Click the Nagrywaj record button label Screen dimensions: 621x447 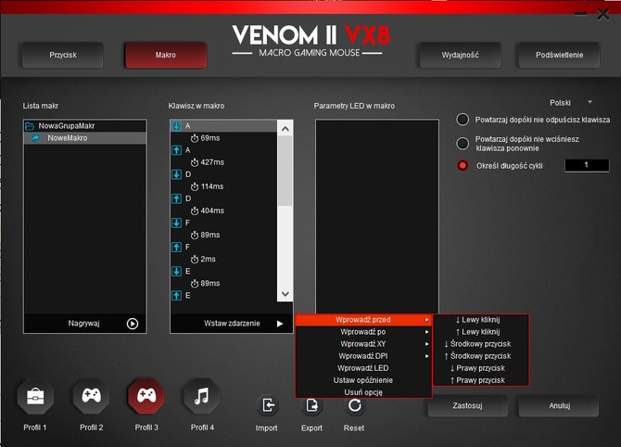point(83,324)
